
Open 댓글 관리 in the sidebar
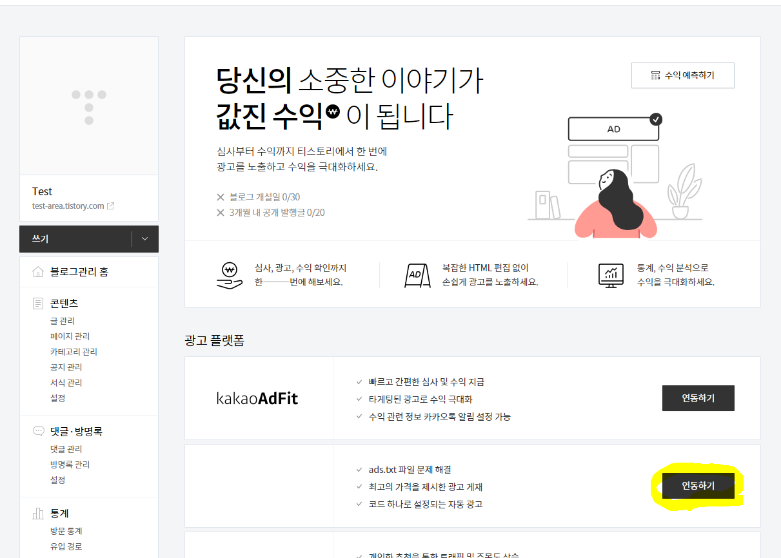[66, 449]
